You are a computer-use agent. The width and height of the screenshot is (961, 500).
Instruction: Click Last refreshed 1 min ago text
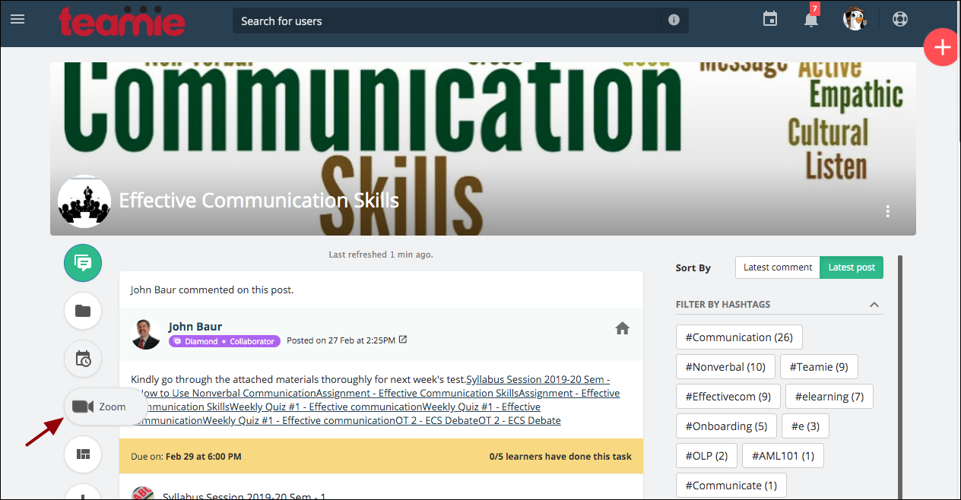(x=381, y=255)
